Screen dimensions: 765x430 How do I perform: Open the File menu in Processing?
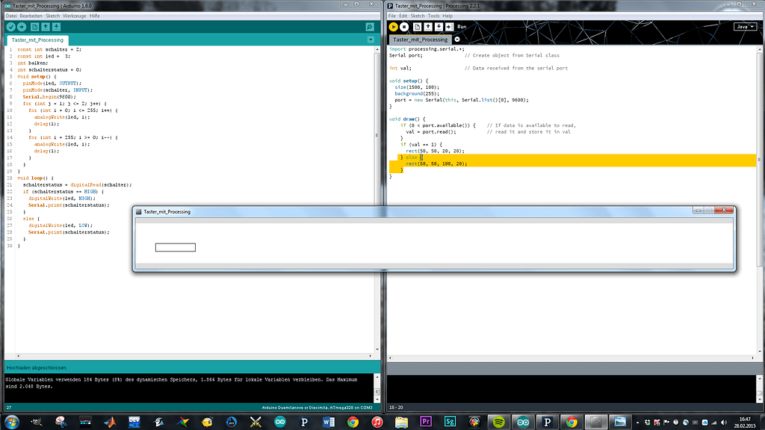point(391,16)
